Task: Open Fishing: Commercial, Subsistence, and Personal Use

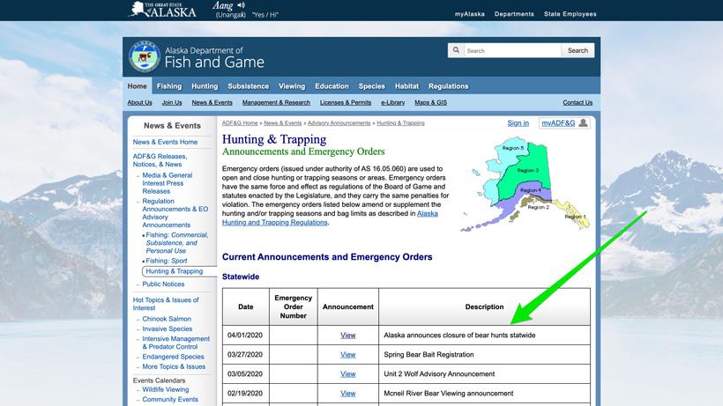Action: tap(176, 242)
